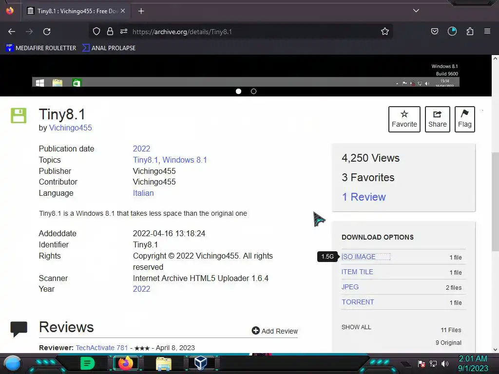Open the Action Center flag tray icon
Screen dimensions: 499x374
tap(422, 364)
